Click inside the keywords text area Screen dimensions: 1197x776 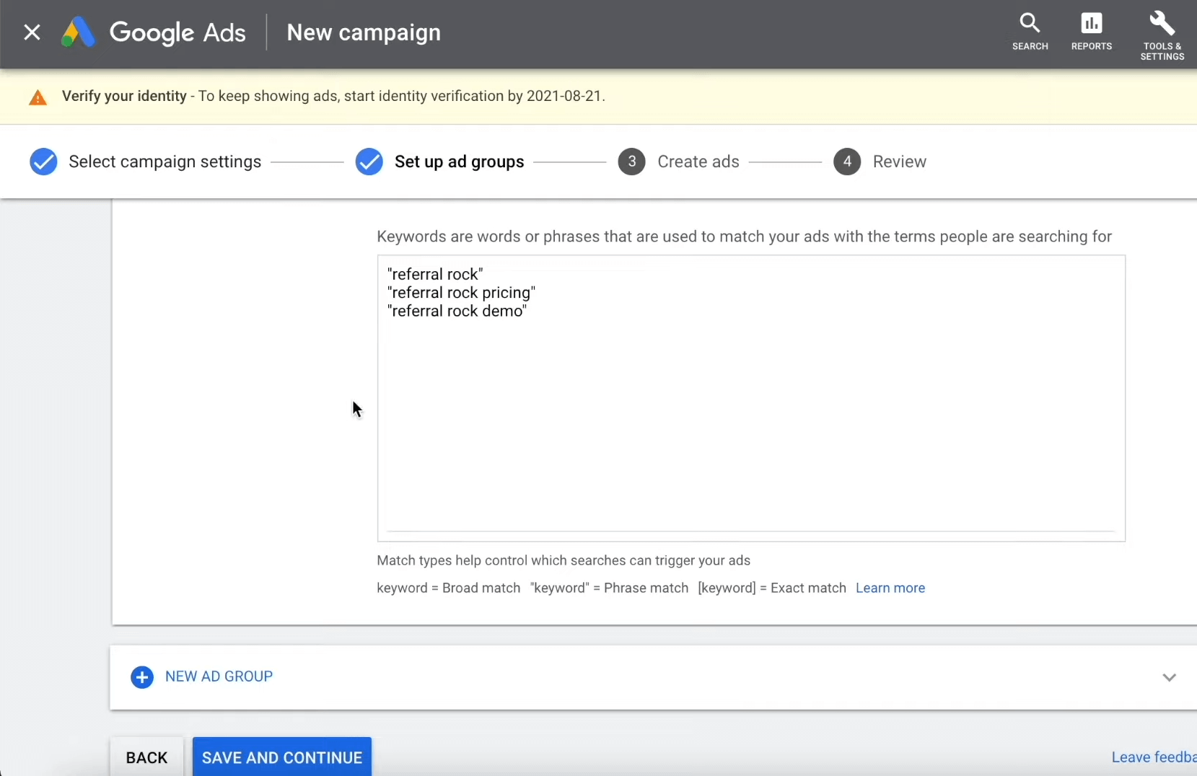[x=751, y=398]
